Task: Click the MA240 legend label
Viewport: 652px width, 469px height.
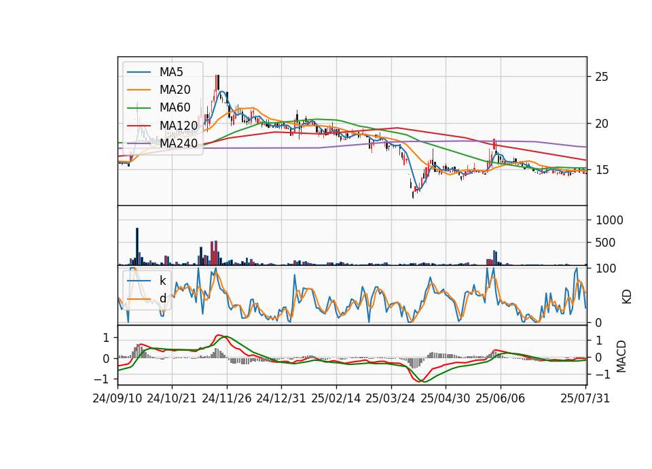Action: [179, 143]
